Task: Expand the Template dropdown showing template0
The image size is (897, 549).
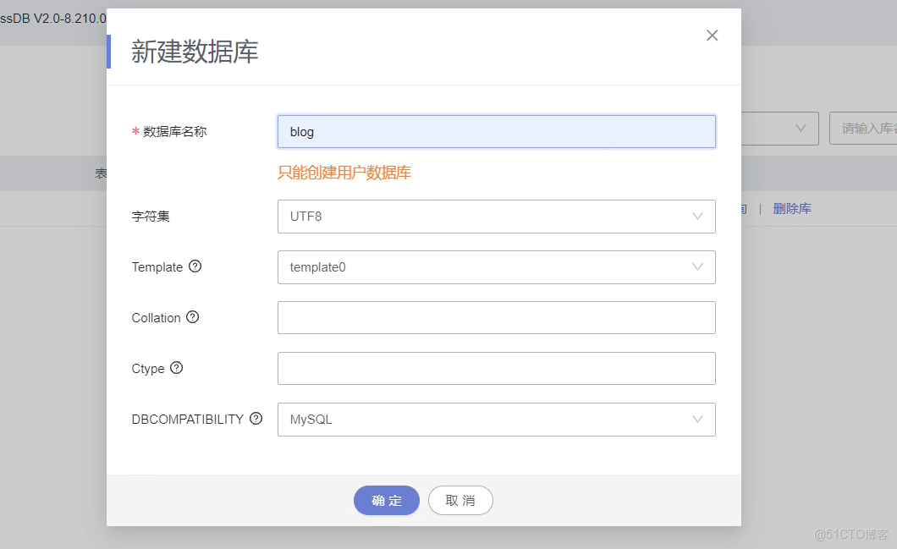Action: (496, 267)
